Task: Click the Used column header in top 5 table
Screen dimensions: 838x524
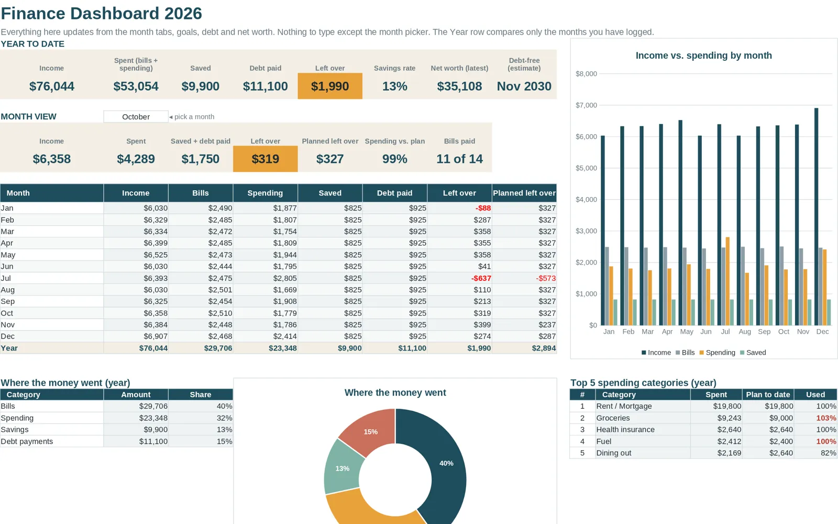Action: click(x=815, y=395)
